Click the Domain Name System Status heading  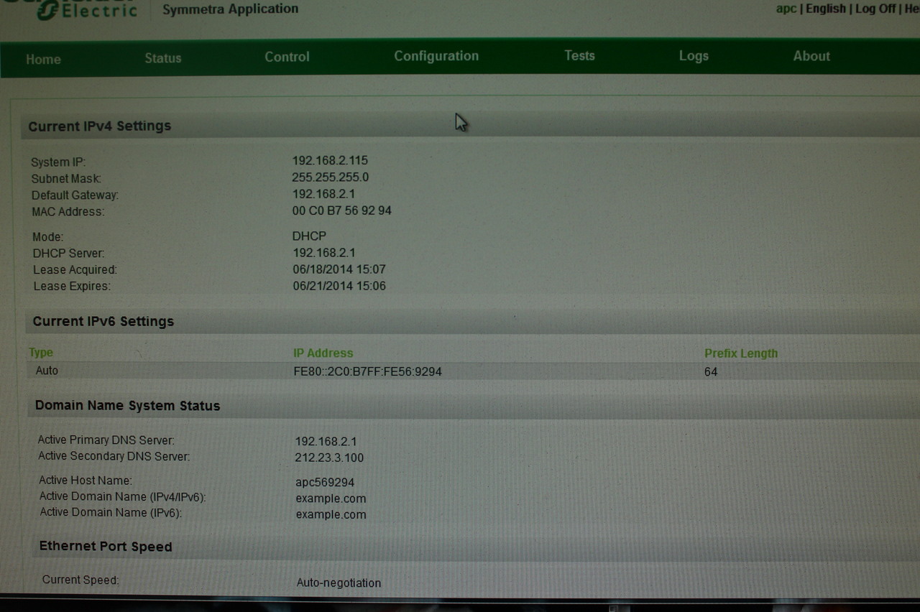127,406
